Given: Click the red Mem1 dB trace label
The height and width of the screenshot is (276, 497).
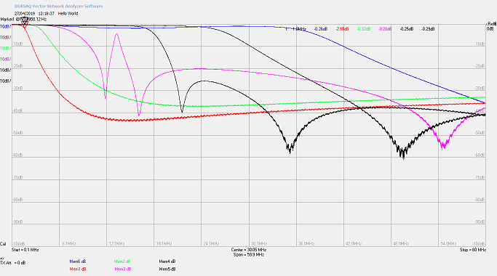Looking at the screenshot, I should point(78,269).
